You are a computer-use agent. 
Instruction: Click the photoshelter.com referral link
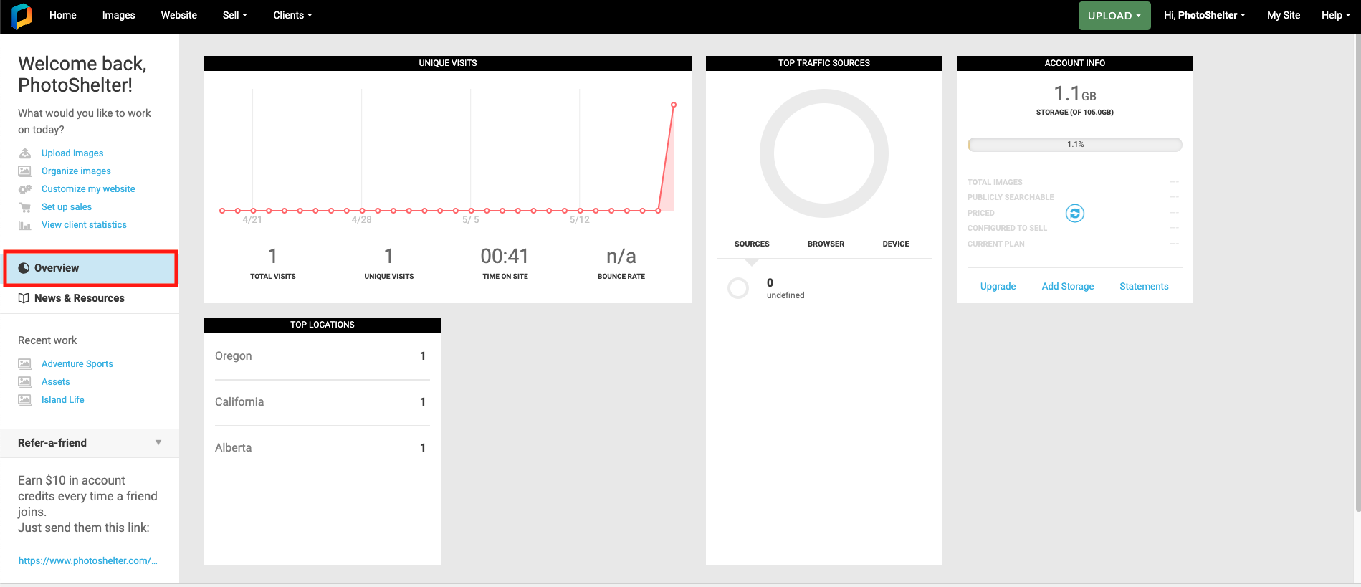pyautogui.click(x=88, y=561)
